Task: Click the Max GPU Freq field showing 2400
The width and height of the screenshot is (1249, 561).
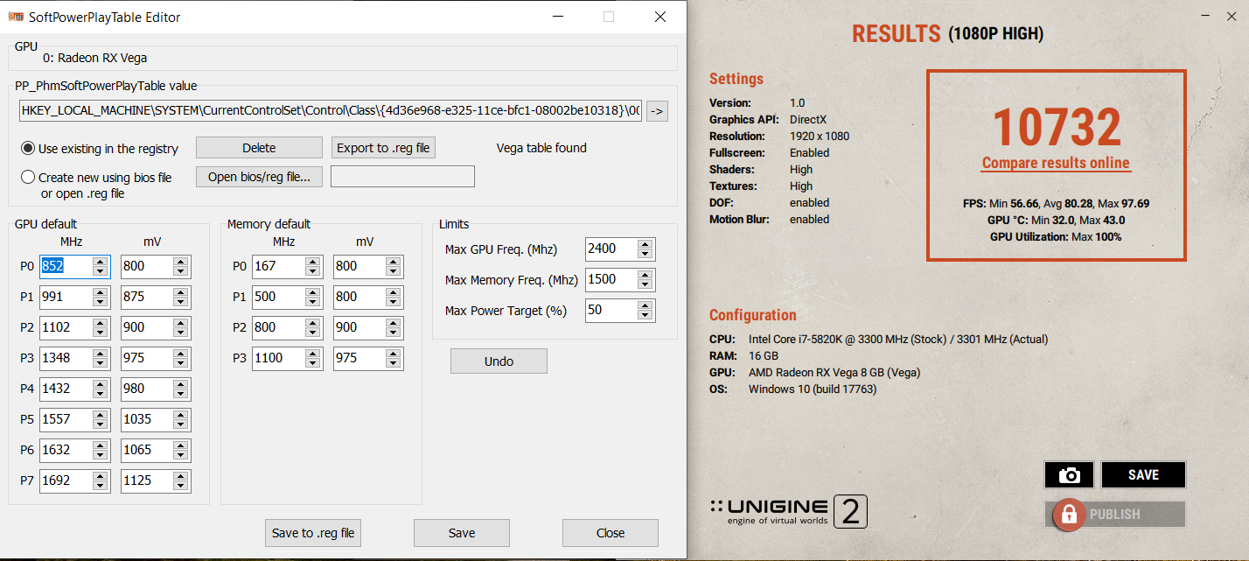Action: click(x=611, y=249)
